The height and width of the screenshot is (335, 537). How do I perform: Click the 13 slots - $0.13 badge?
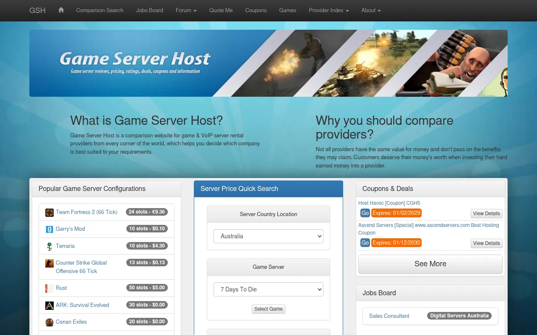point(147,263)
